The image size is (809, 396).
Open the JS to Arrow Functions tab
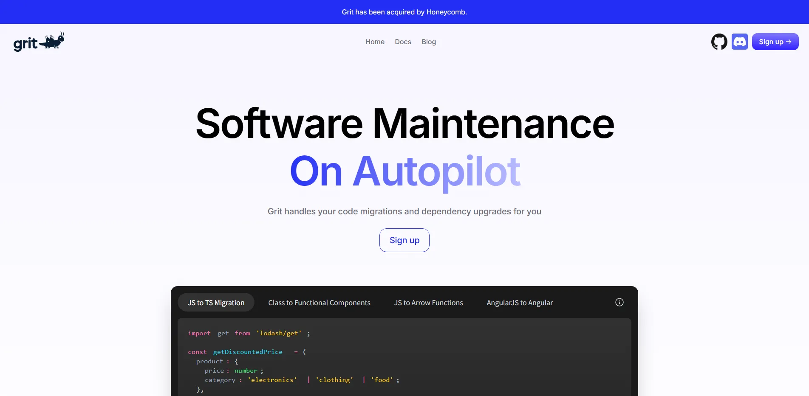tap(428, 302)
